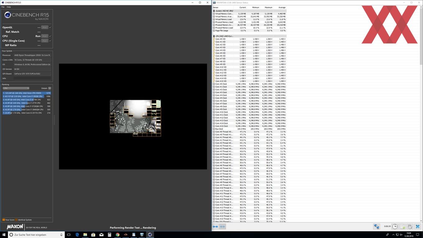Select ranking row Intel Core i7-3930K

click(27, 96)
